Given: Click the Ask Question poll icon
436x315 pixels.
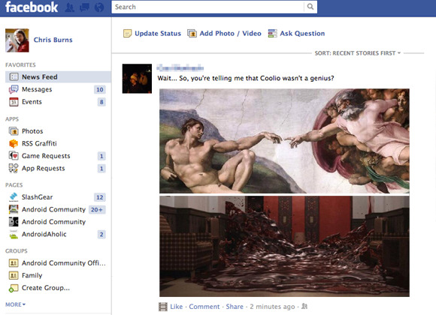Looking at the screenshot, I should pos(272,34).
